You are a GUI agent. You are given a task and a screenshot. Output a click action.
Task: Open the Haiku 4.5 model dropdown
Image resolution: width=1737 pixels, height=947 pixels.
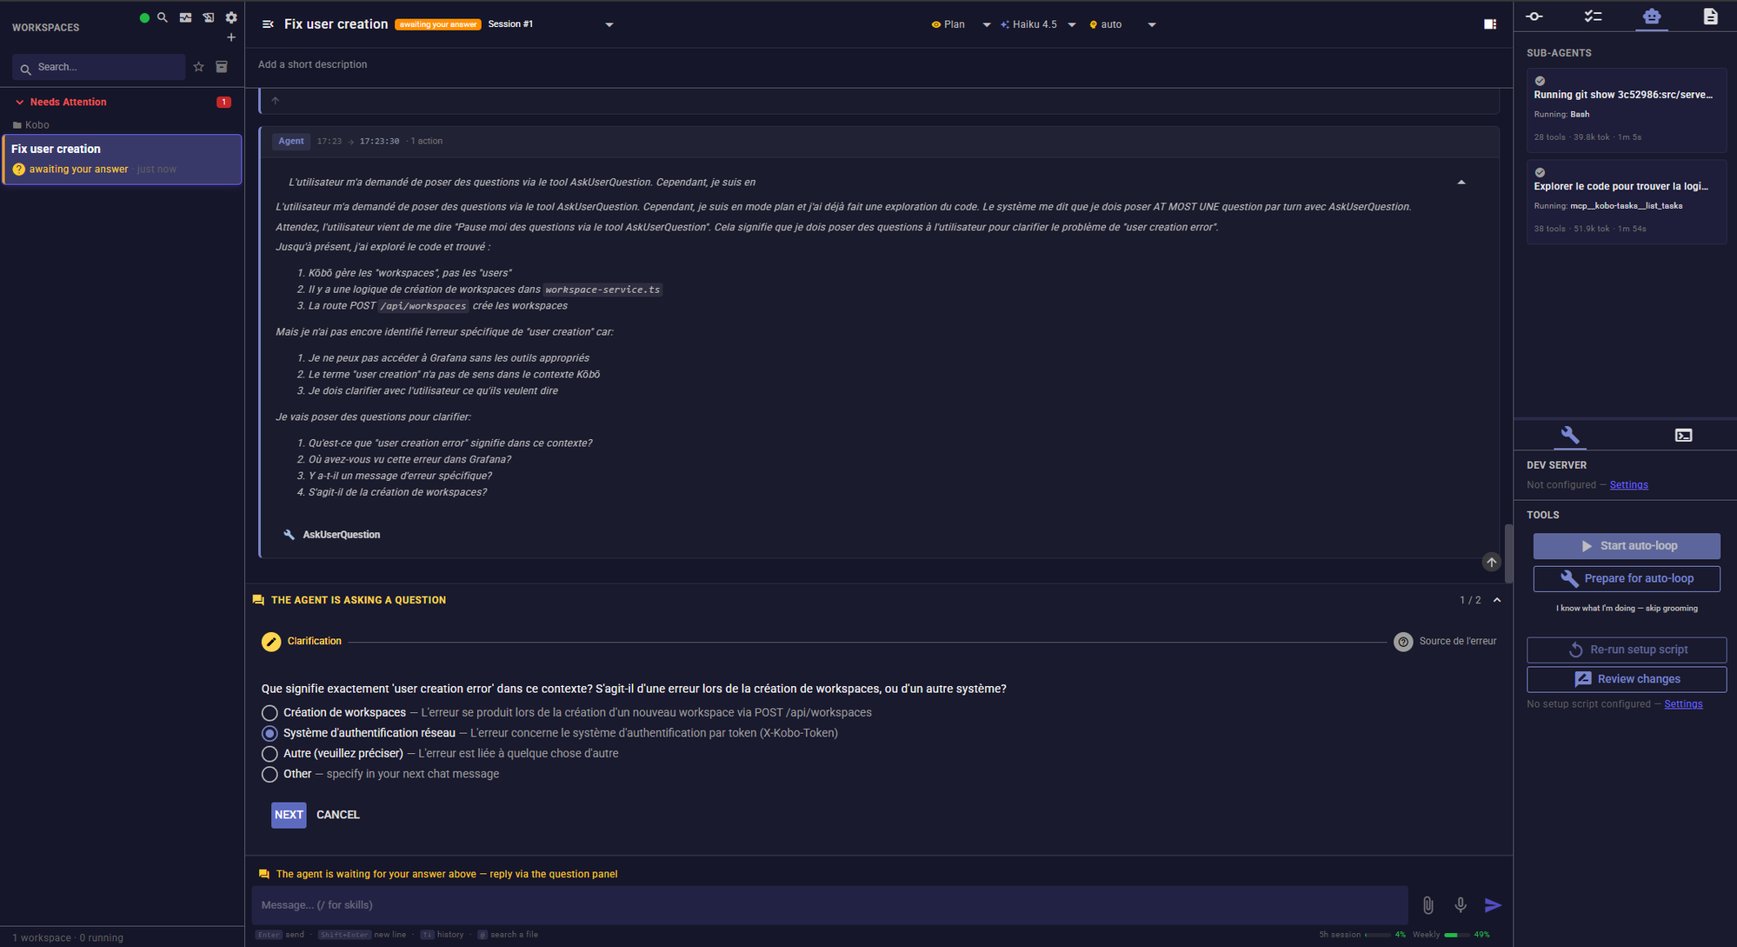1038,24
